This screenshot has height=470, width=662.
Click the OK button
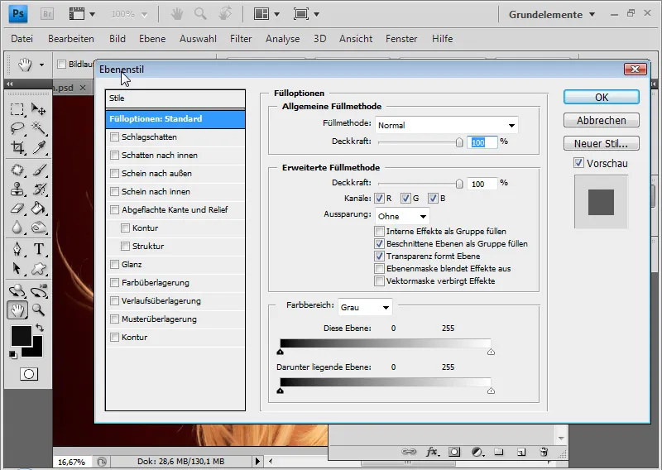click(602, 97)
